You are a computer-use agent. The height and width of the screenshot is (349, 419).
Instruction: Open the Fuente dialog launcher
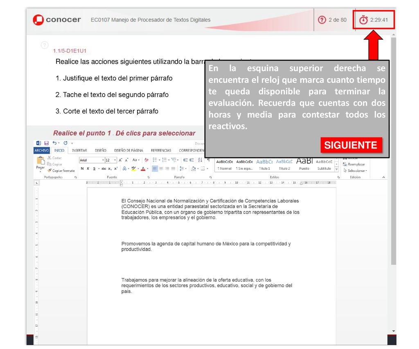[148, 177]
